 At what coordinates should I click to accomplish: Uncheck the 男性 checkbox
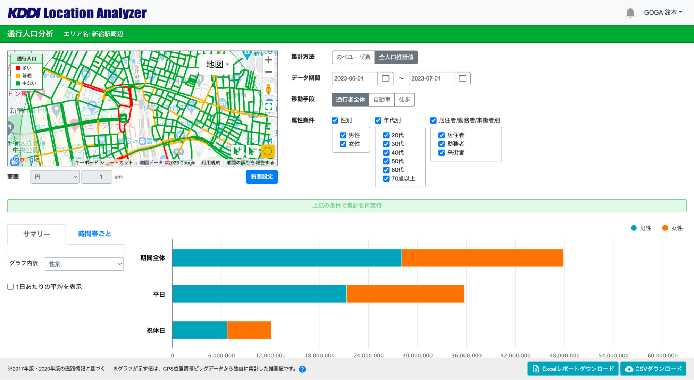pos(343,135)
